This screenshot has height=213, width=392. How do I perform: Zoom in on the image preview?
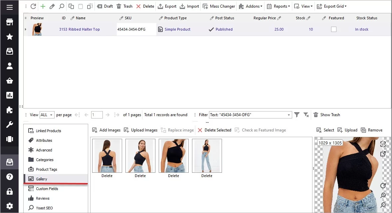[383, 196]
